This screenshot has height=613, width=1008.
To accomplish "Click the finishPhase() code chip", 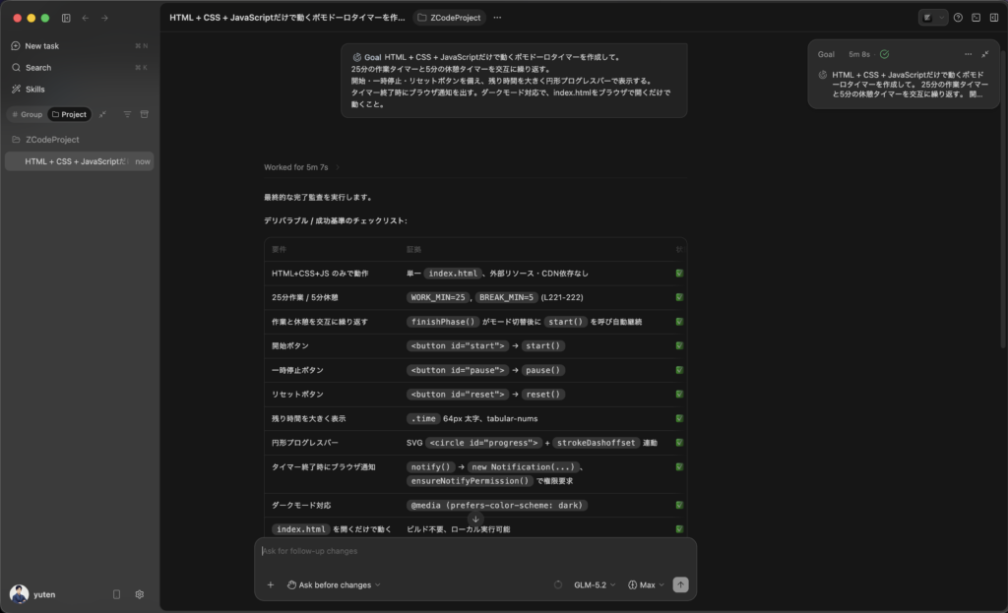I will [443, 322].
